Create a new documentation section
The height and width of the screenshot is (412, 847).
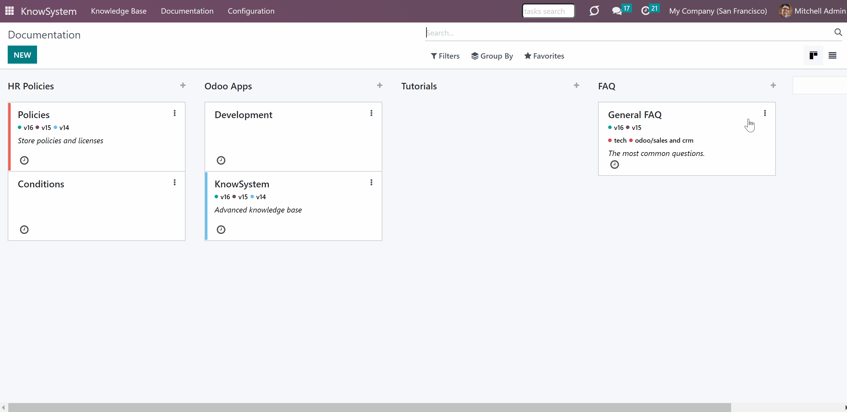[22, 55]
